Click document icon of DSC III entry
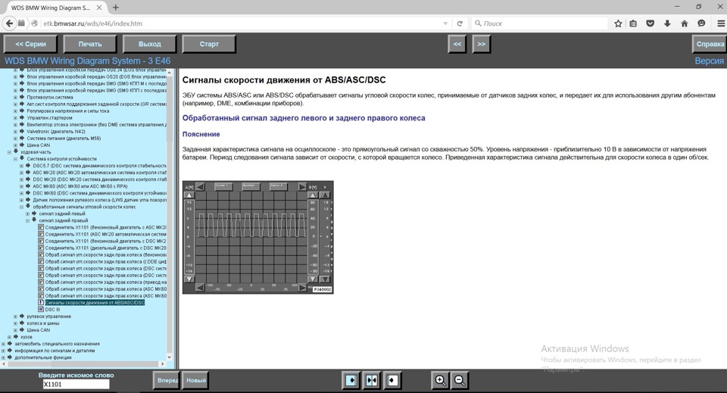 click(x=41, y=310)
